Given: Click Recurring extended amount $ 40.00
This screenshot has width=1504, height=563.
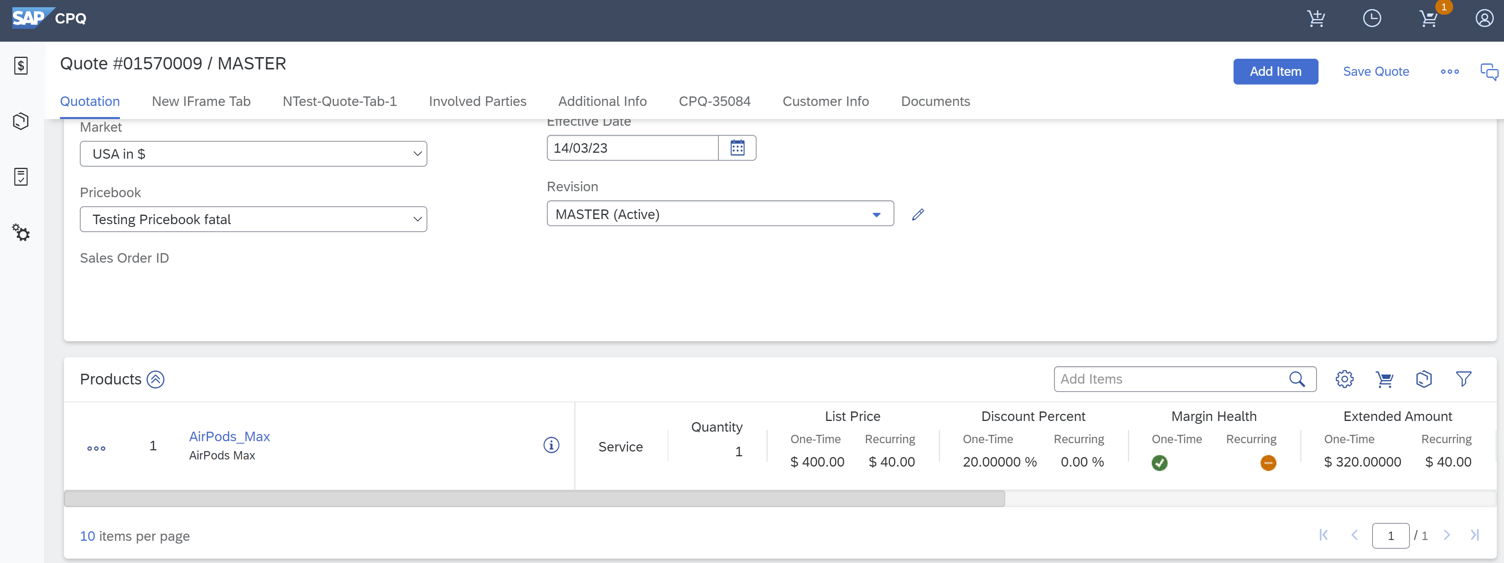Looking at the screenshot, I should pyautogui.click(x=1448, y=462).
